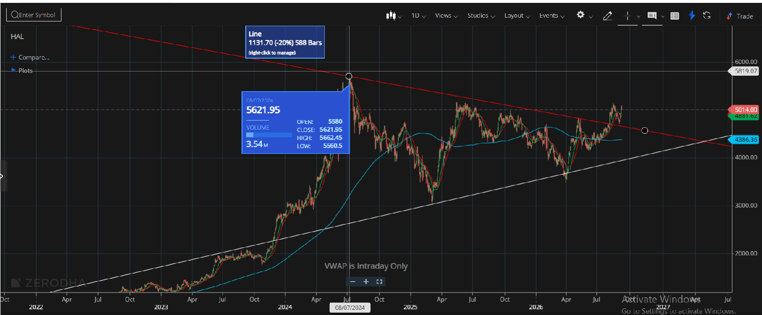
Task: Click the 2023 year label on the time axis
Action: click(161, 307)
